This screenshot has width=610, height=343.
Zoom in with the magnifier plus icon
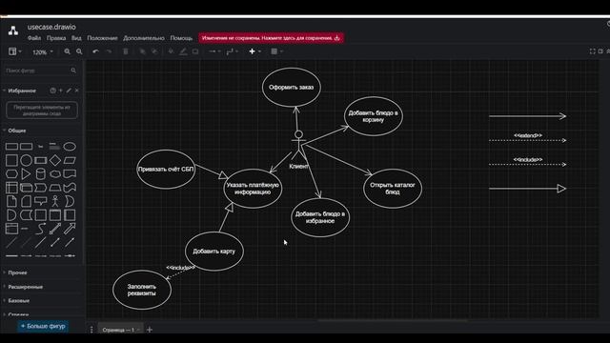(x=68, y=51)
